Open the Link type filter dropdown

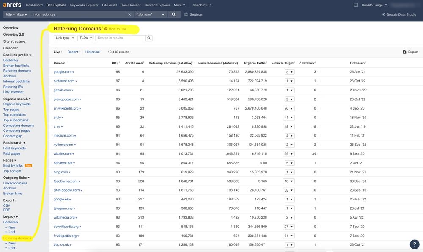[65, 38]
